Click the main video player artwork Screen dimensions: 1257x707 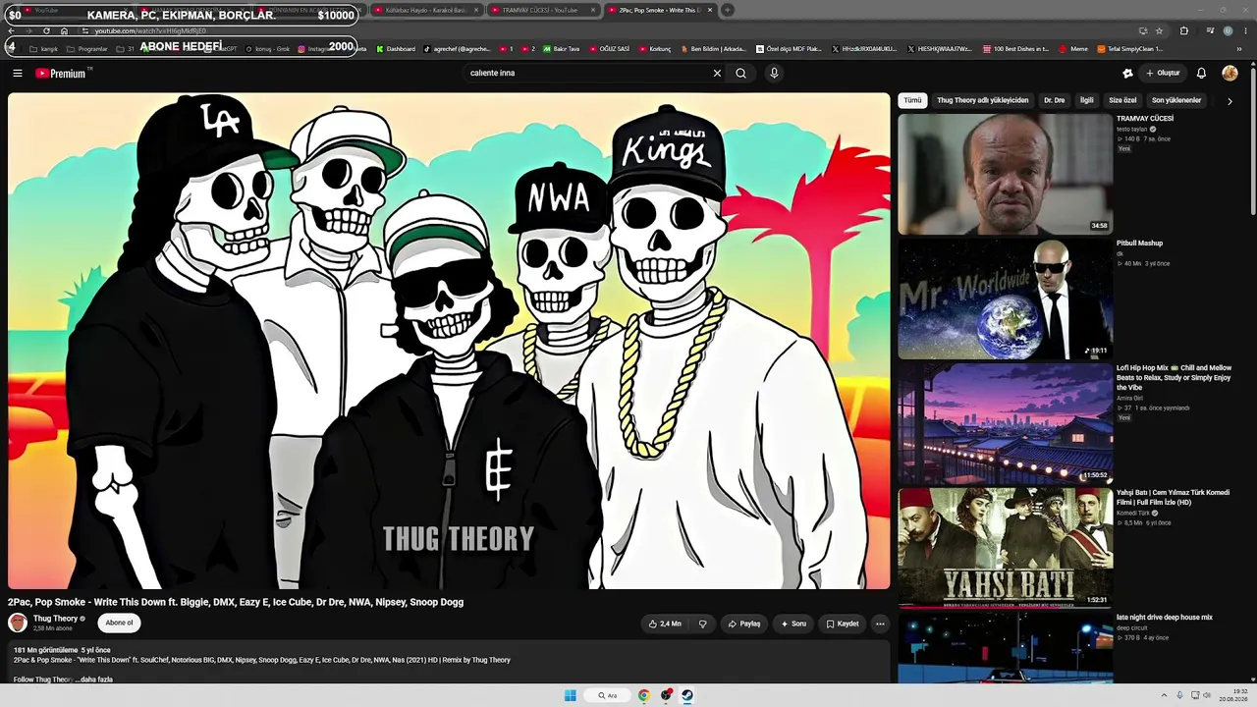click(x=449, y=341)
